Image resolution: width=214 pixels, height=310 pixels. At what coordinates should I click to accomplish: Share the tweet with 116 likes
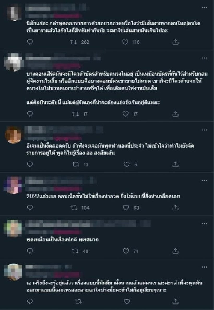click(175, 42)
